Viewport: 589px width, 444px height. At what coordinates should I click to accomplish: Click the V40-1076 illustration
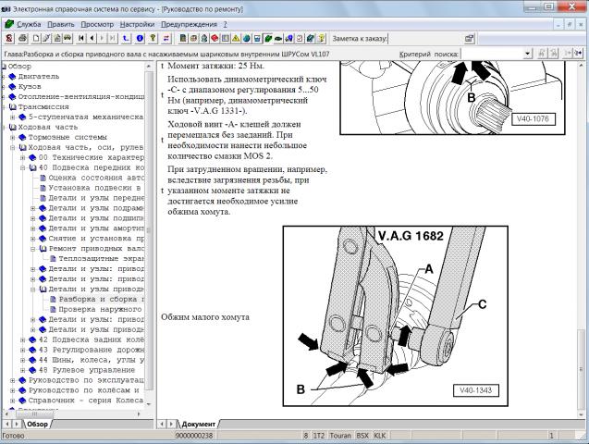coord(452,98)
